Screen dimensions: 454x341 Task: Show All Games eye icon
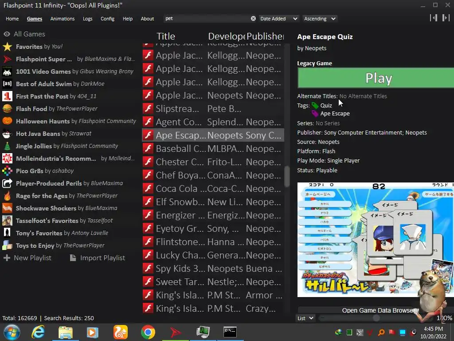click(x=7, y=34)
